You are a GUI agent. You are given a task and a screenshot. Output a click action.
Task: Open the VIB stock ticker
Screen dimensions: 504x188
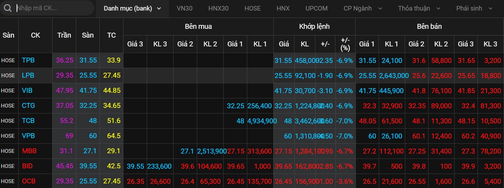pyautogui.click(x=27, y=91)
